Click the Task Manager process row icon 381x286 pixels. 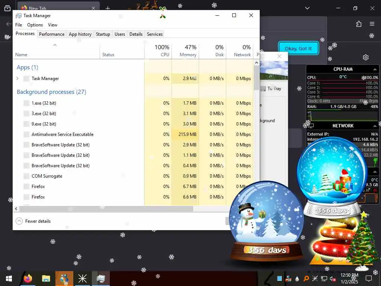26,79
